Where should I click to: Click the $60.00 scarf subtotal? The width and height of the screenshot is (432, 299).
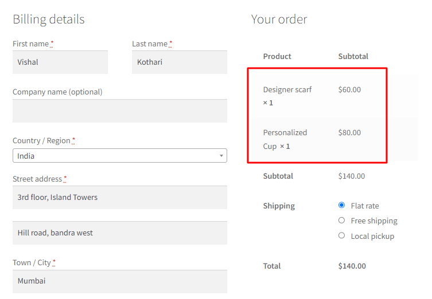tap(349, 89)
